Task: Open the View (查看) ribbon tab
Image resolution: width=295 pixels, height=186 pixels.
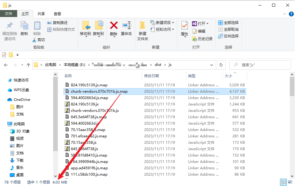Action: 57,14
